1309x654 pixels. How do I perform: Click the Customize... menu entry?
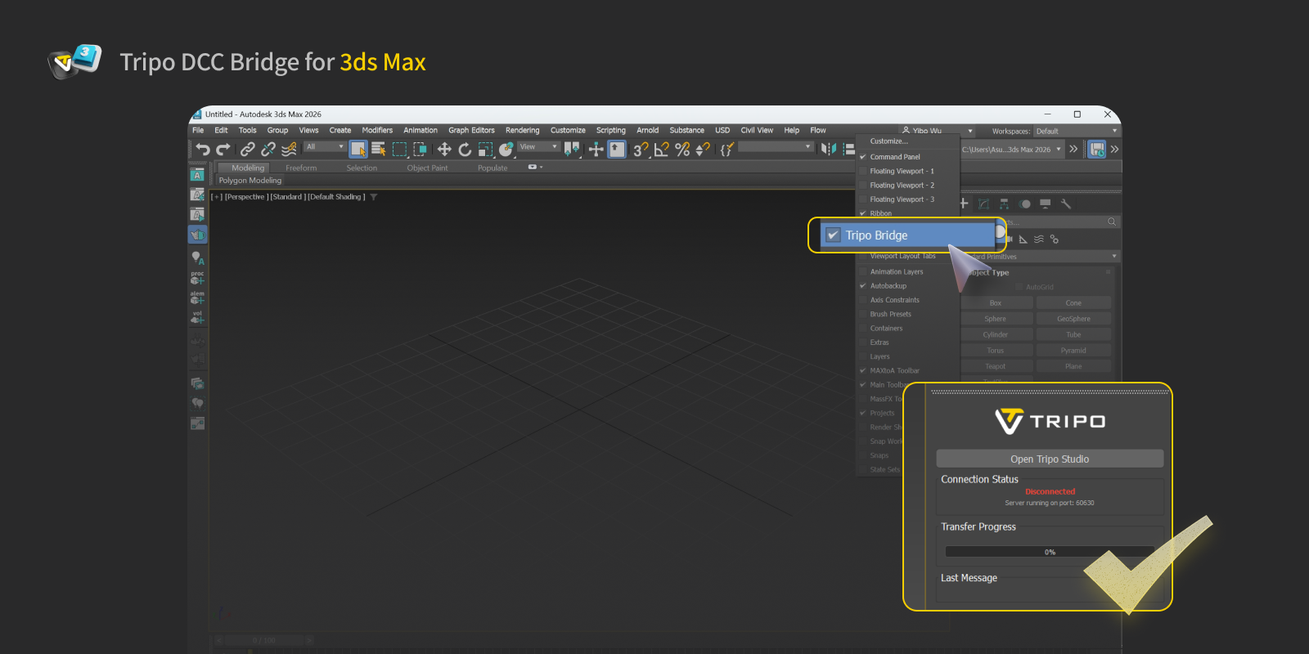[x=888, y=141]
